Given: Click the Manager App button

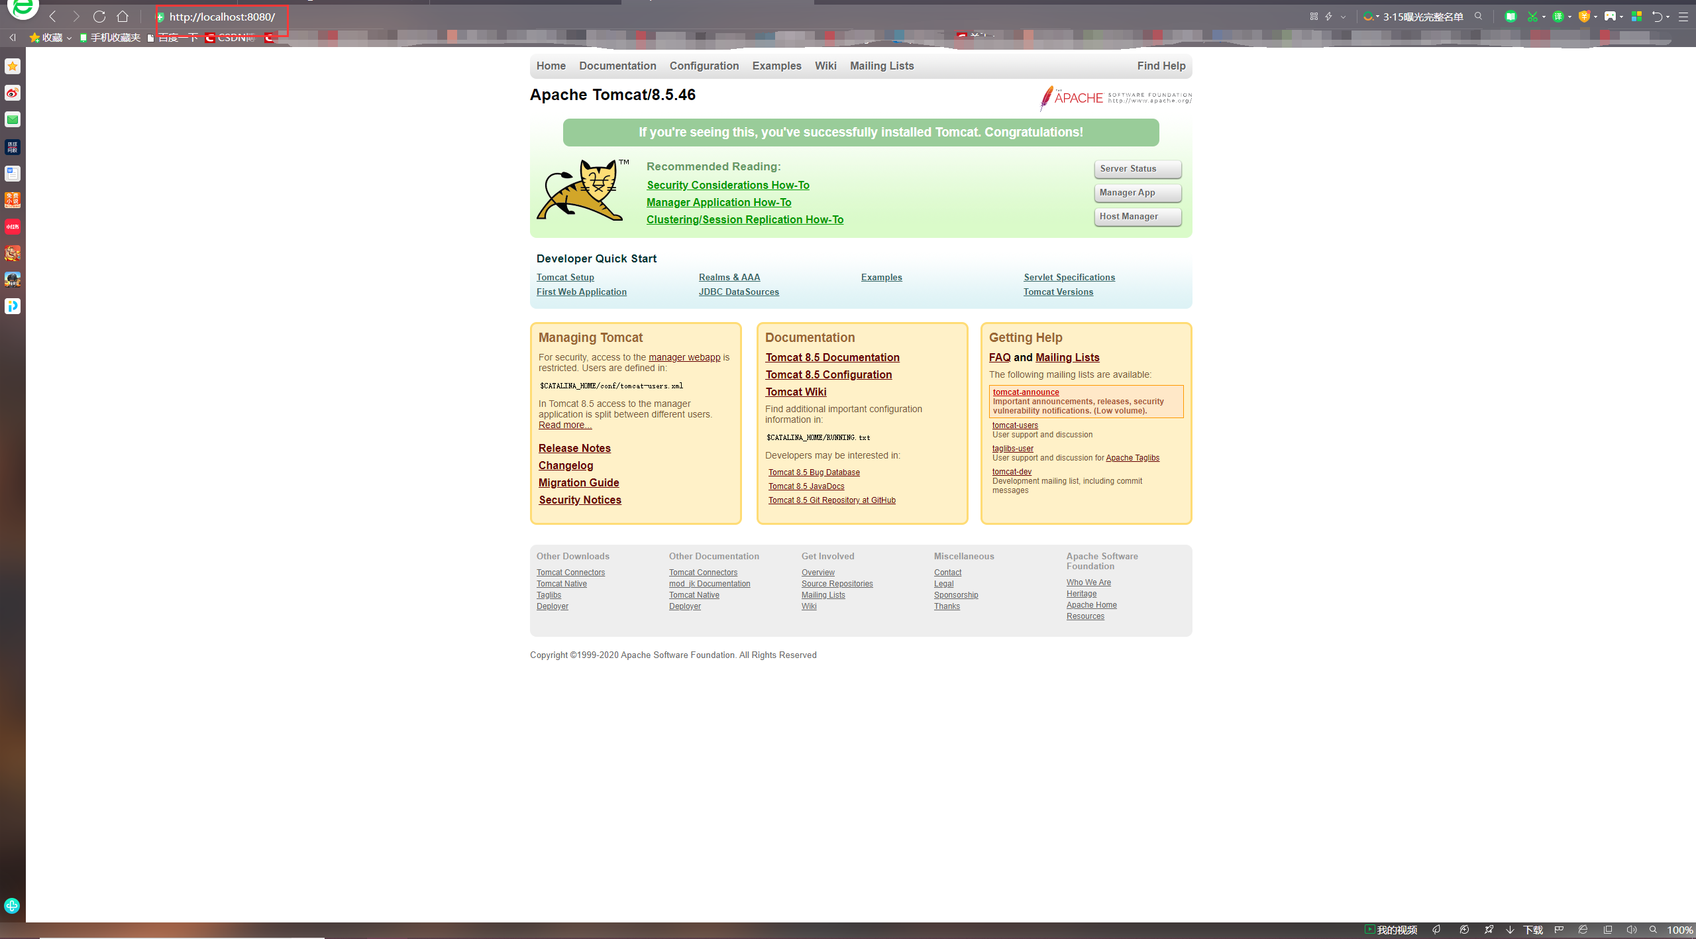Looking at the screenshot, I should [1137, 193].
